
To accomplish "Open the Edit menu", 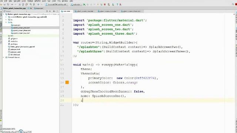I will (x=6, y=1).
